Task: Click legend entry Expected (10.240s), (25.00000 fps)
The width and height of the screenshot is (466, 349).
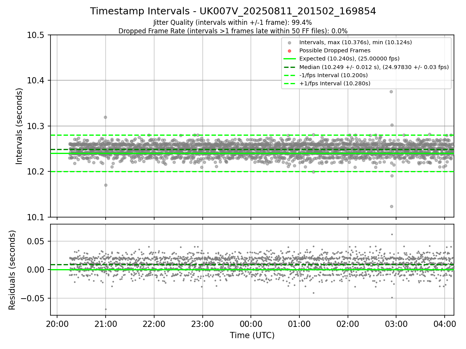Action: (349, 59)
